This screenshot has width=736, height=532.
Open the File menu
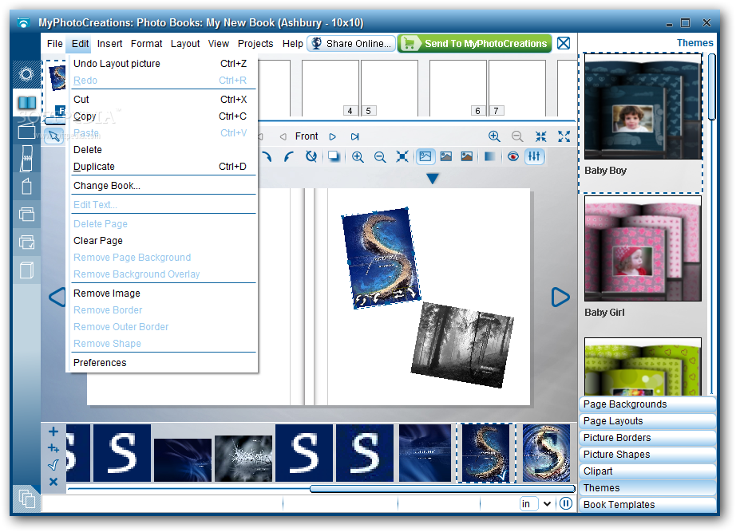click(x=55, y=44)
